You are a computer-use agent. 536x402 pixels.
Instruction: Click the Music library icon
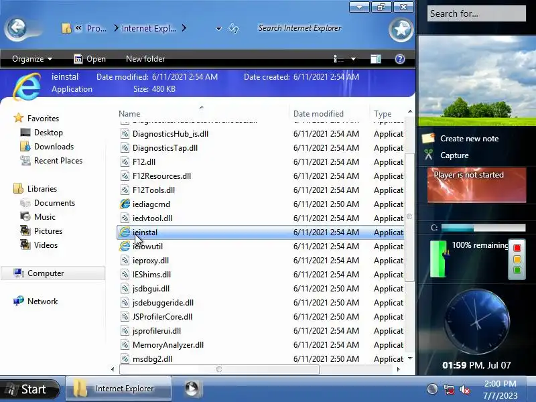[x=25, y=216]
